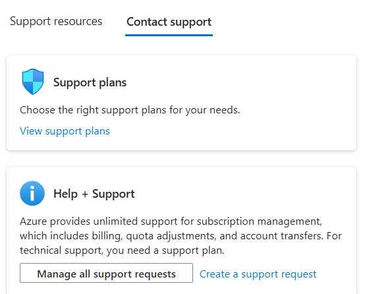The image size is (367, 294).
Task: Click the 'Choose the right support plans' description
Action: click(x=130, y=110)
